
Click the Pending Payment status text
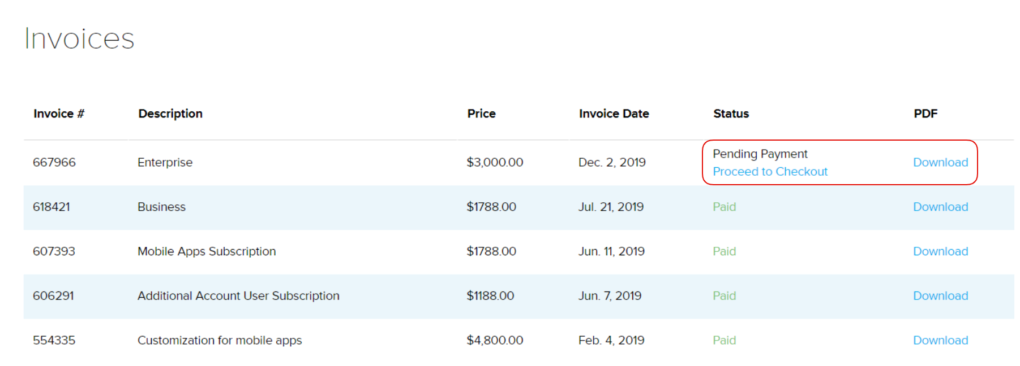(760, 154)
